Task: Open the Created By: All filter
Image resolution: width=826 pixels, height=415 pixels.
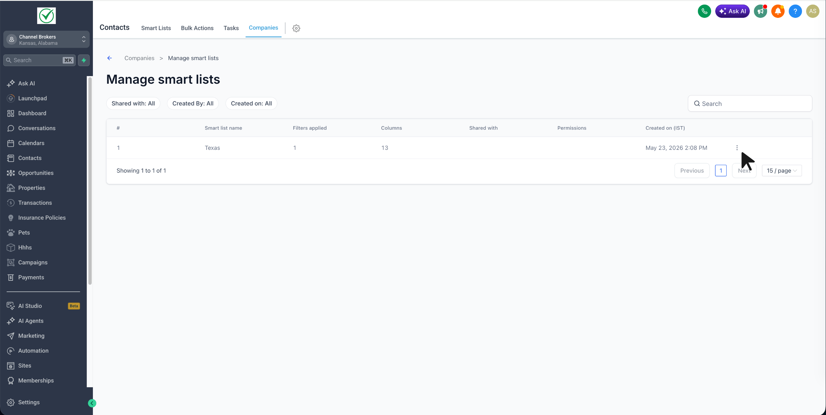Action: click(193, 103)
